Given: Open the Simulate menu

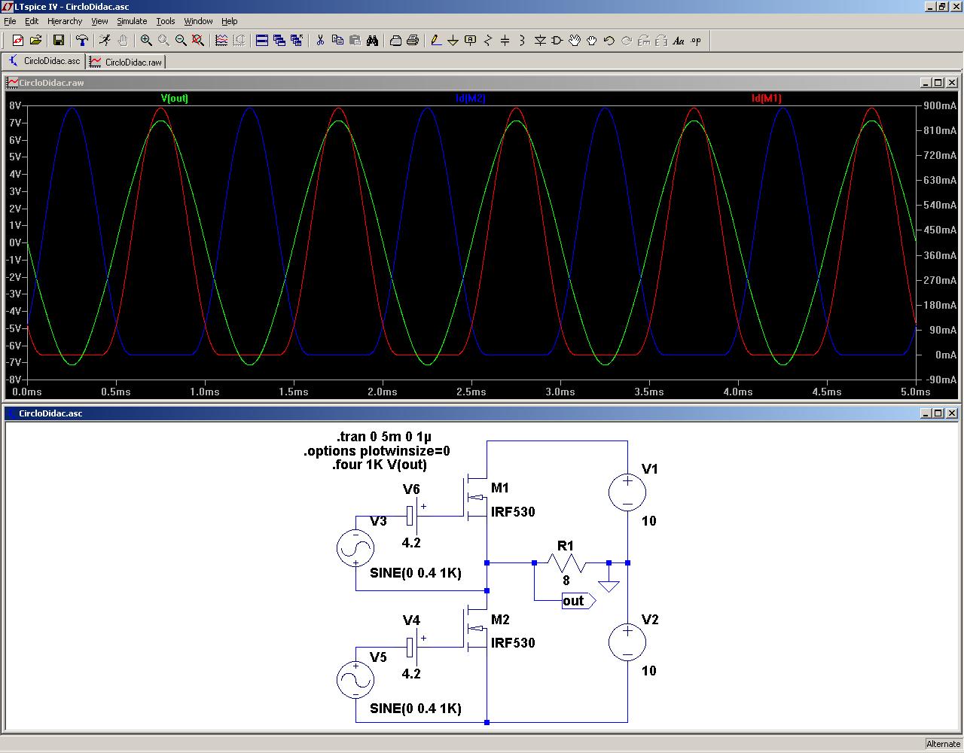Looking at the screenshot, I should coord(132,21).
